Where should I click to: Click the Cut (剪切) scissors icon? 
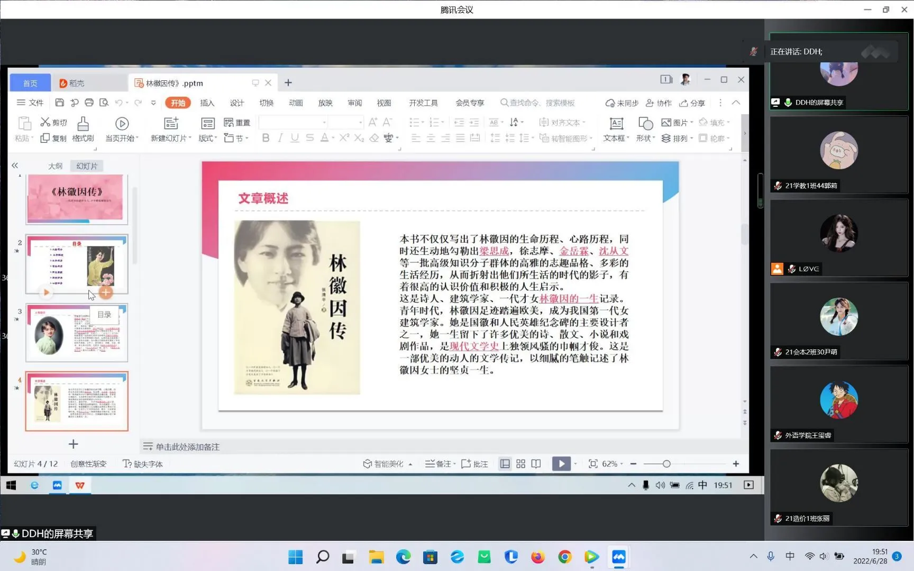point(45,122)
